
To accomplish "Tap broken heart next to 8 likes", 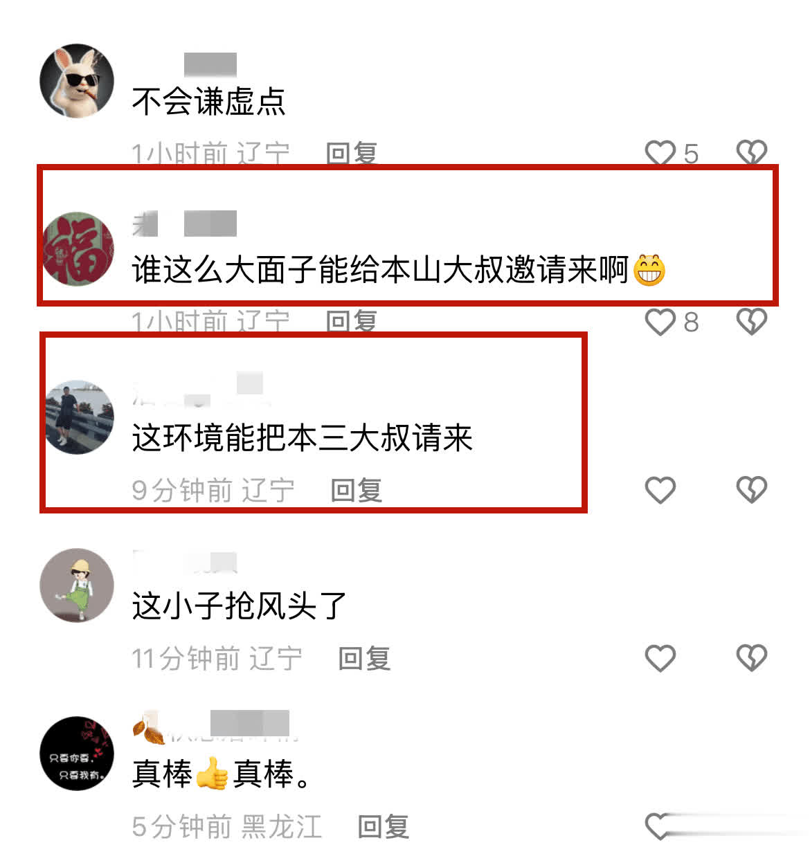I will [x=751, y=322].
